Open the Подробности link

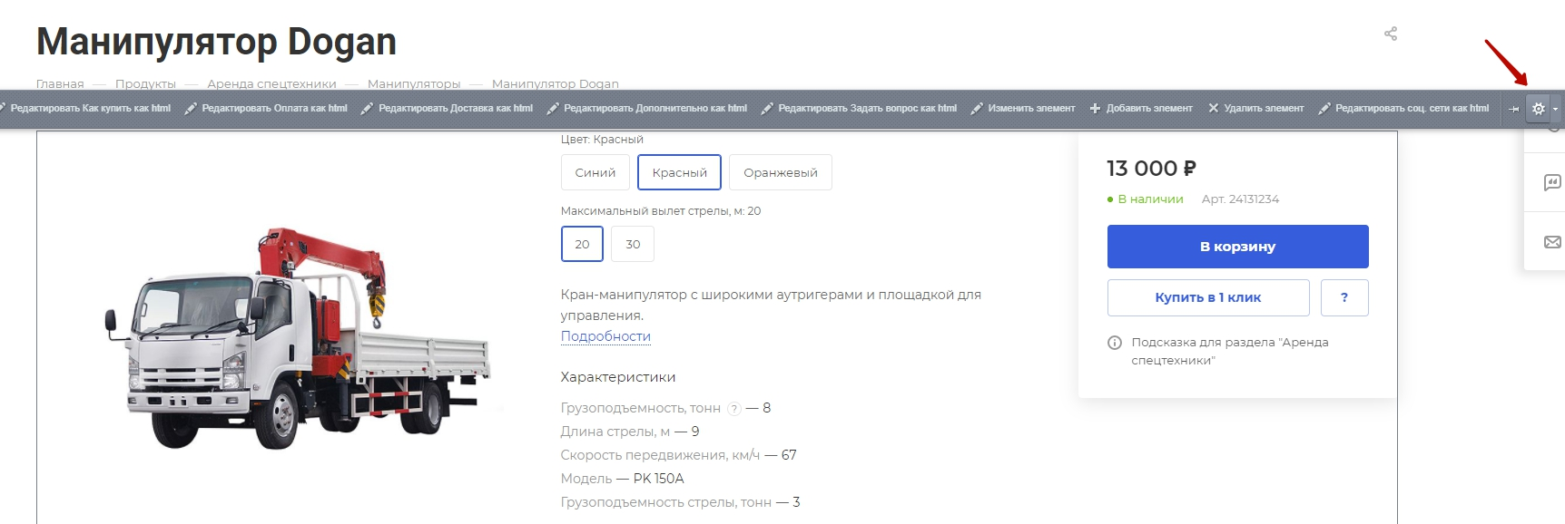(x=605, y=336)
